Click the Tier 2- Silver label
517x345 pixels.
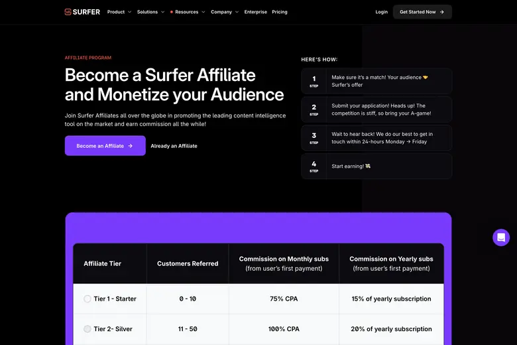tap(113, 329)
